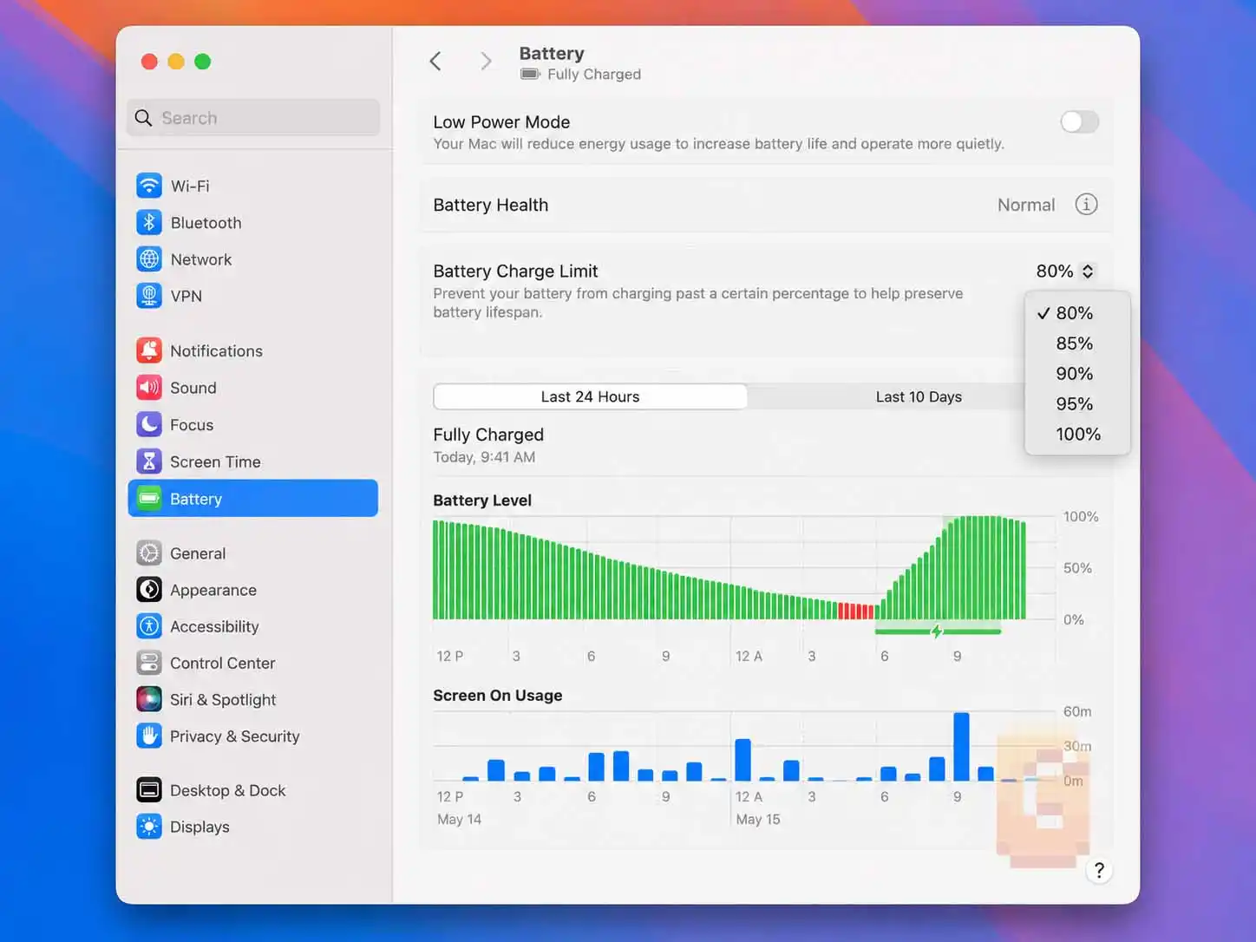Select the Desktop & Dock icon

[x=149, y=790]
